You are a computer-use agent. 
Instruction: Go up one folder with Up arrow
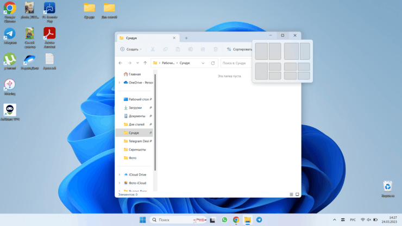pos(145,63)
